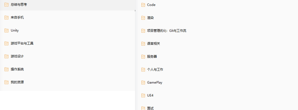The height and width of the screenshot is (110, 298).
Task: Click the folder icon beside 来自手机
Action: (x=6, y=17)
